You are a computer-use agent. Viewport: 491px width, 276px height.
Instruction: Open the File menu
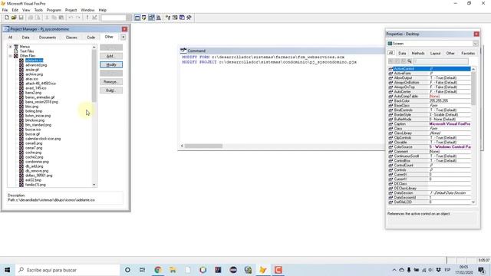(x=5, y=10)
